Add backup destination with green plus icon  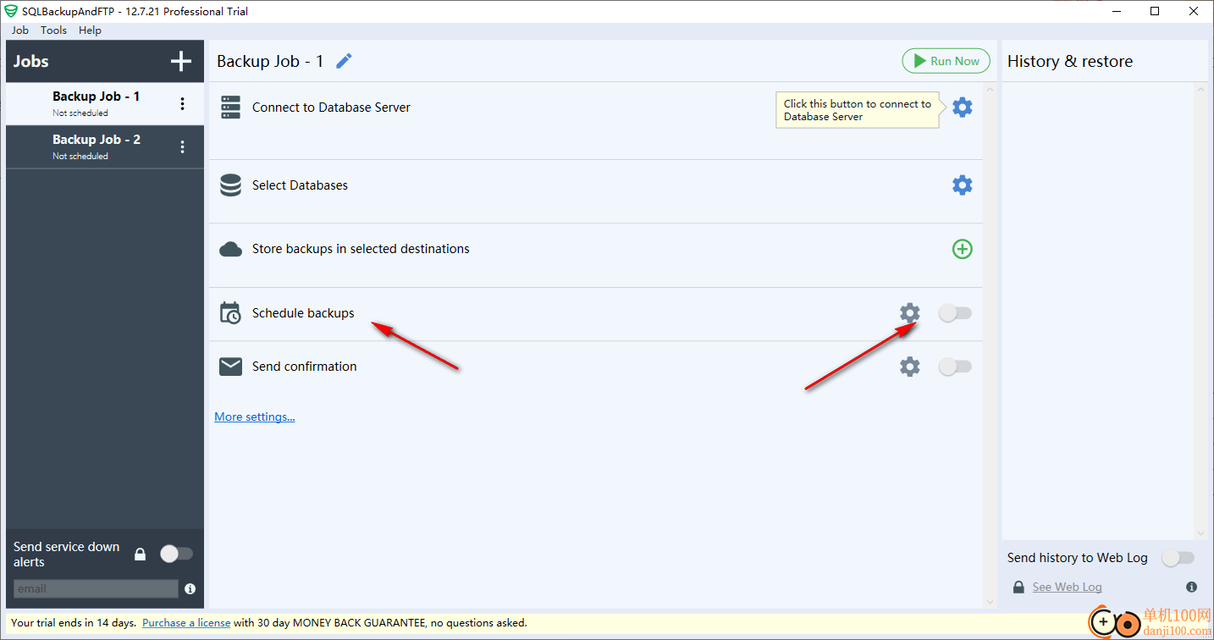point(963,249)
